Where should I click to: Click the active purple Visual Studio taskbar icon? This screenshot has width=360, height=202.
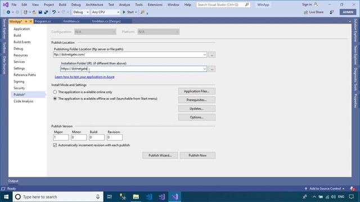[175, 197]
